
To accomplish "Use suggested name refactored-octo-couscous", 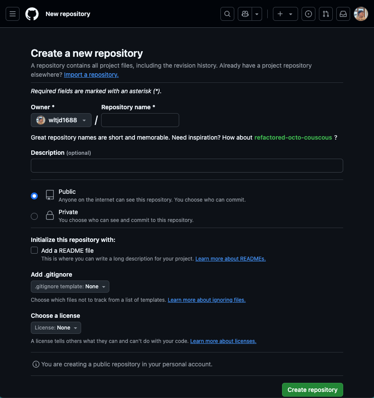I will pos(293,137).
